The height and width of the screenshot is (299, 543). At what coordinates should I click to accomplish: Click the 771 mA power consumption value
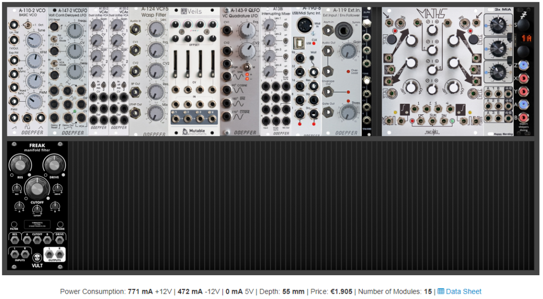click(x=140, y=292)
